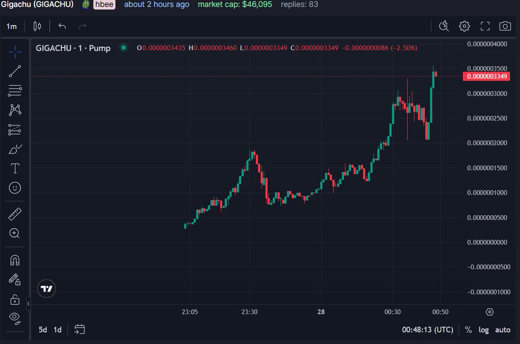Image resolution: width=520 pixels, height=344 pixels.
Task: Click the 0.0000002000 price axis label
Action: [487, 143]
